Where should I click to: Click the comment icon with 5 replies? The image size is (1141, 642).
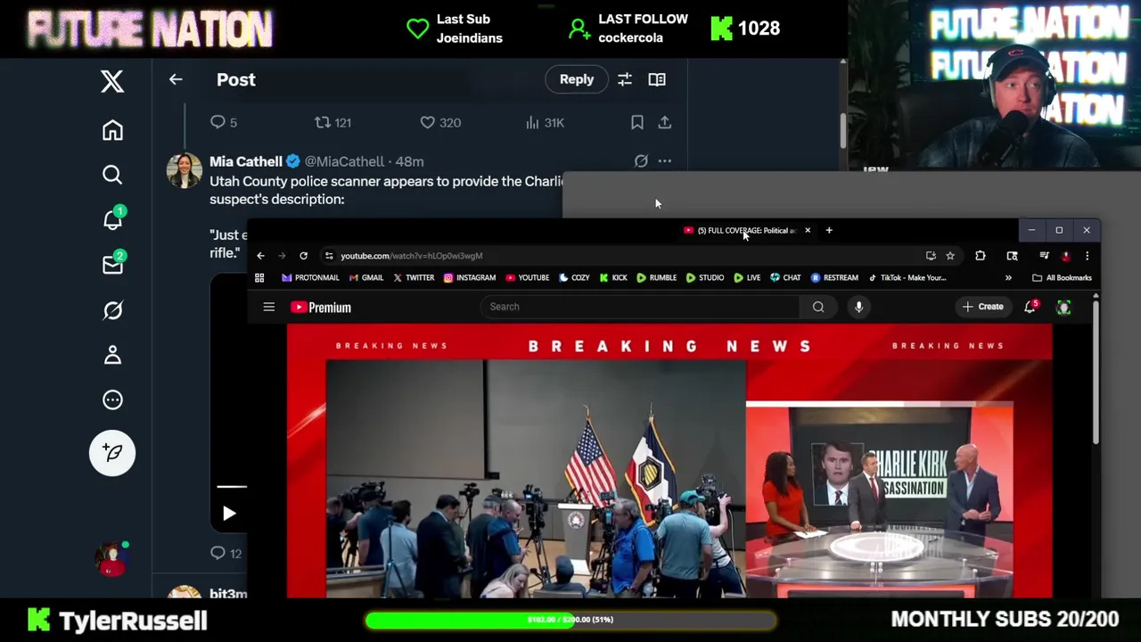pos(224,122)
